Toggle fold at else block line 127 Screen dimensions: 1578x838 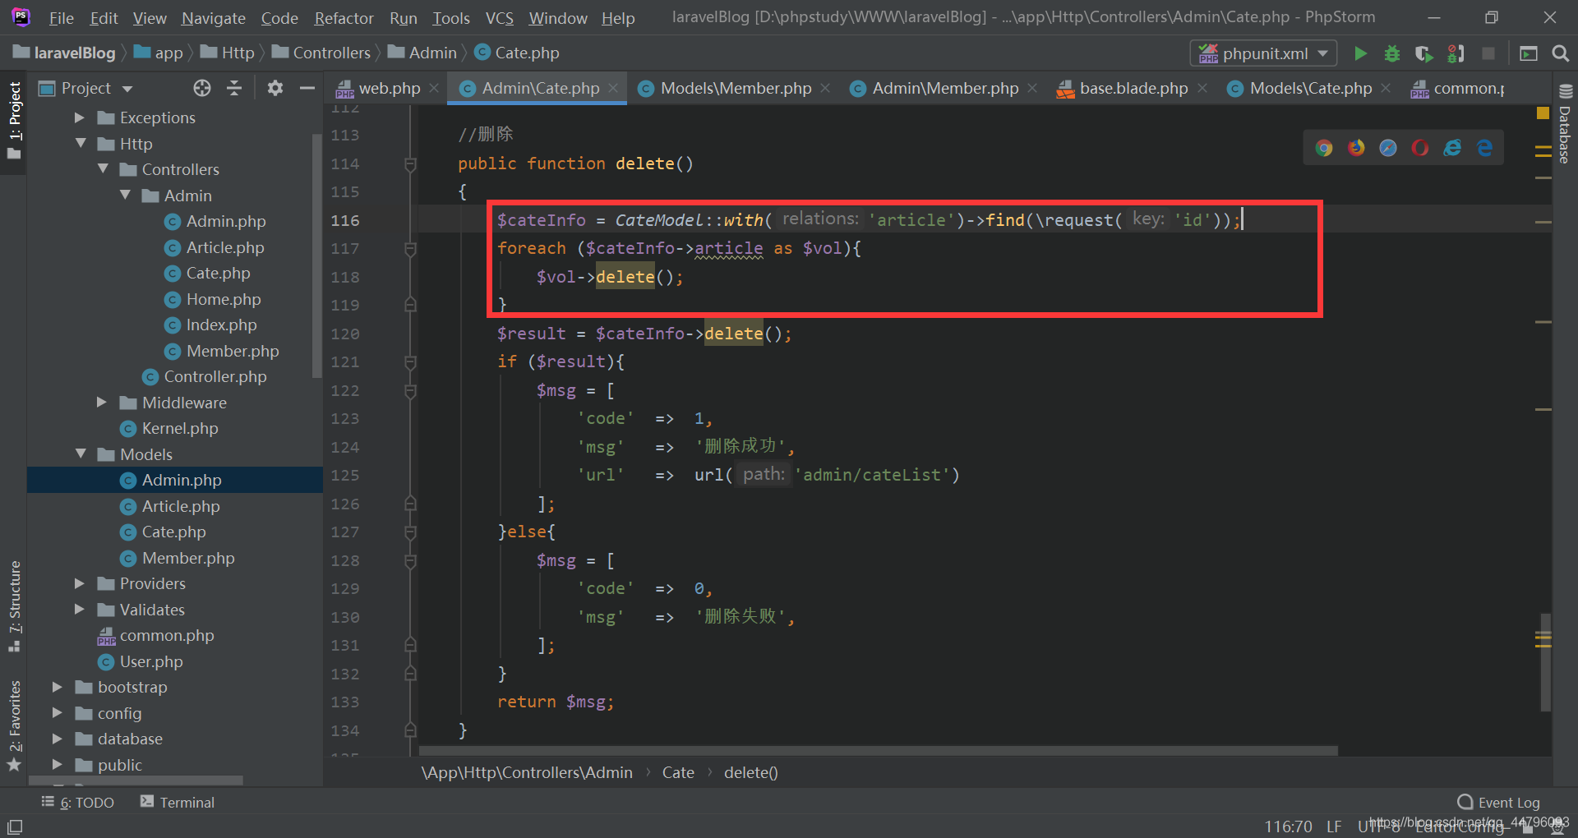click(410, 532)
